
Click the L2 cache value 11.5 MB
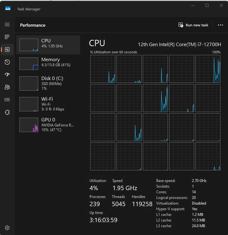point(199,220)
